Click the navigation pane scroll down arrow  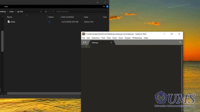tap(2, 93)
